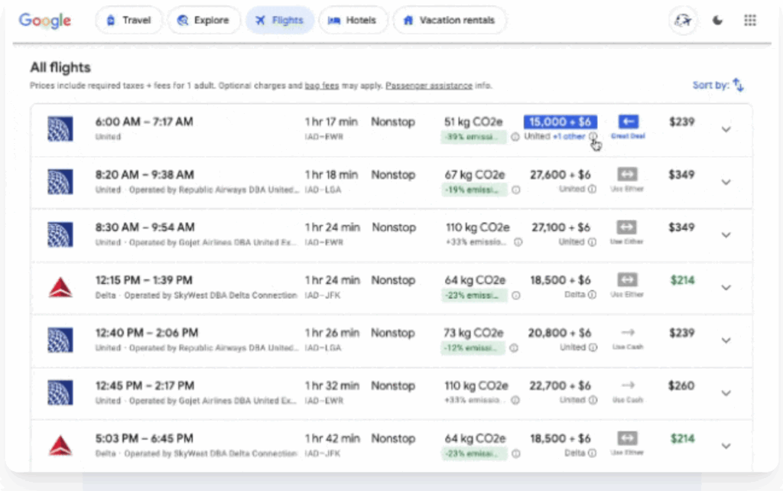Expand the 12:45 PM United flight row
783x491 pixels.
[726, 393]
